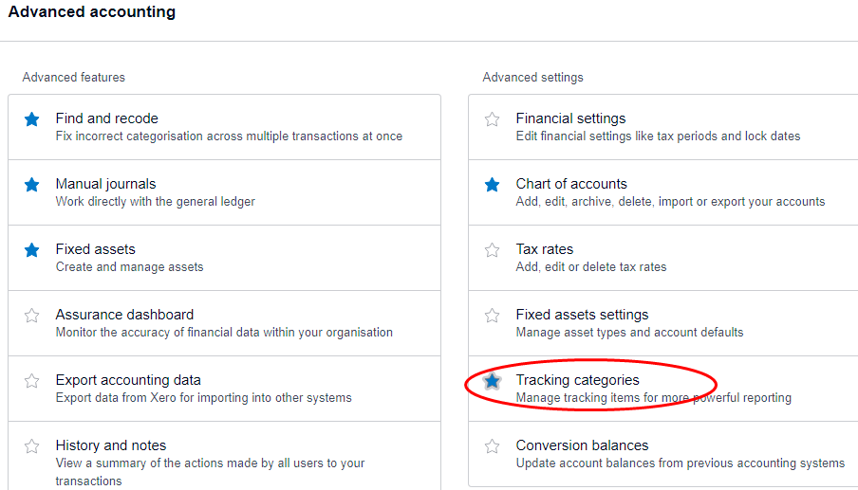Image resolution: width=858 pixels, height=490 pixels.
Task: Remove star from Fixed assets
Action: [x=32, y=250]
